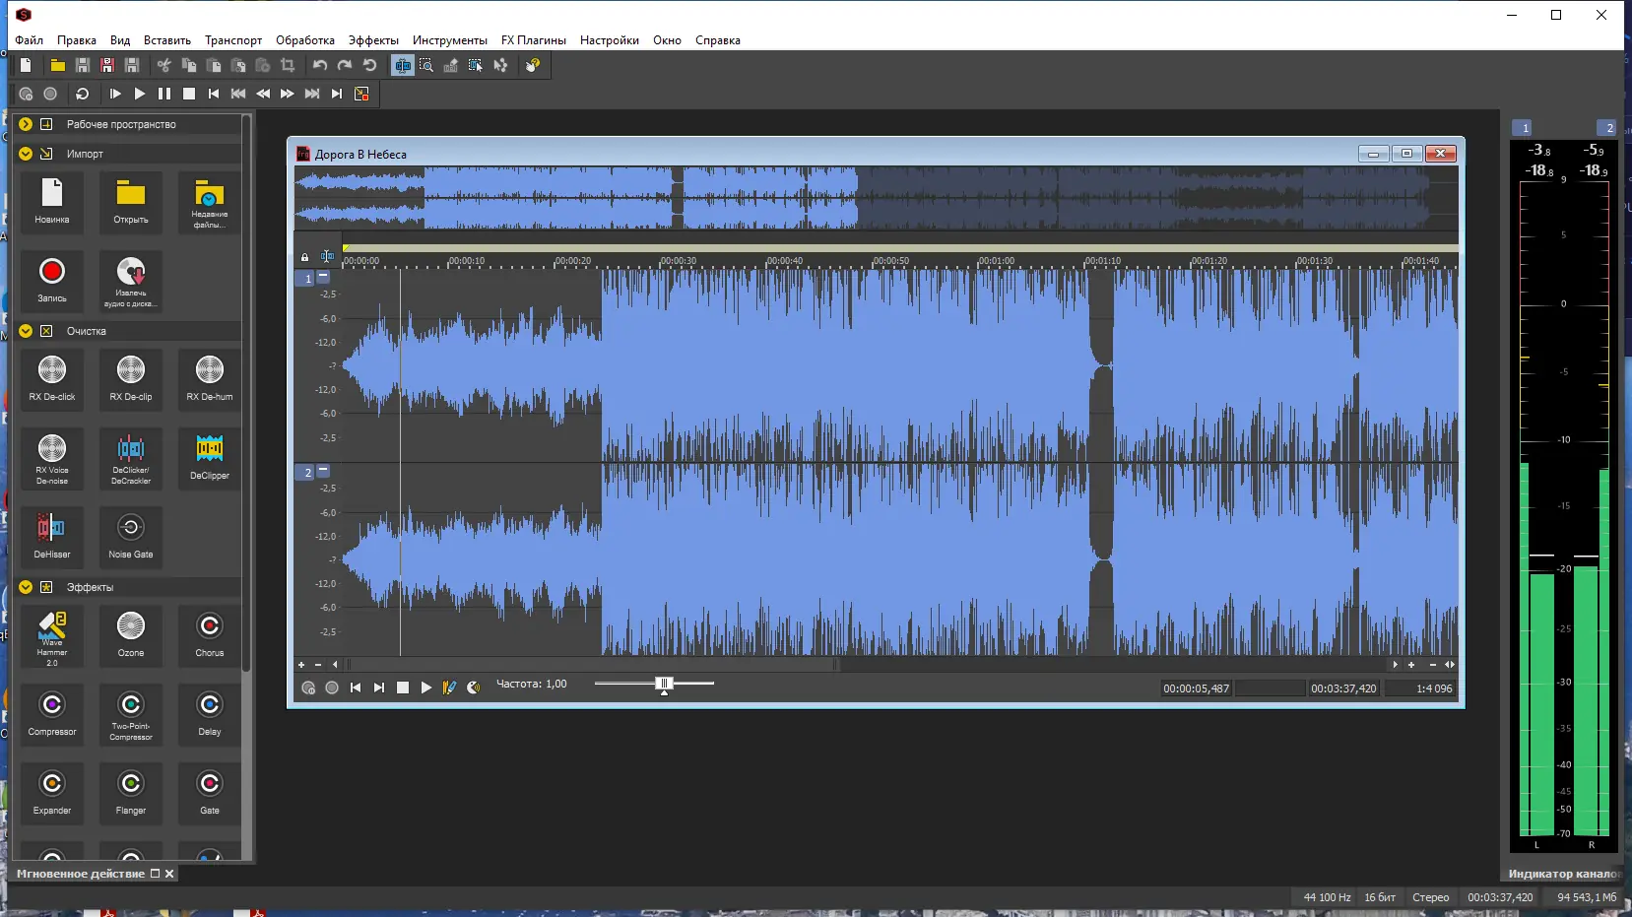Open the Транспорт menu
This screenshot has width=1632, height=917.
[x=233, y=40]
